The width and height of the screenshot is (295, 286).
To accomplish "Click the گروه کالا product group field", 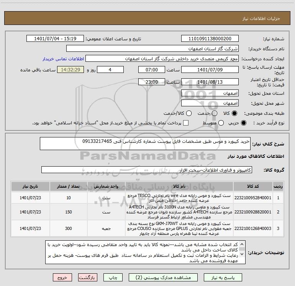I will (x=147, y=170).
